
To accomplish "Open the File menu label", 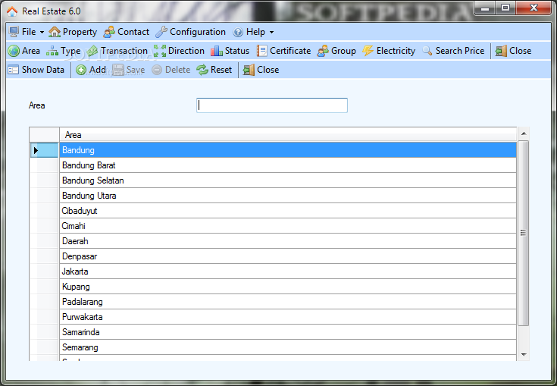I will [x=29, y=32].
